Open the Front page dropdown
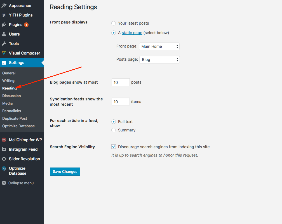This screenshot has height=224, width=282. [159, 46]
